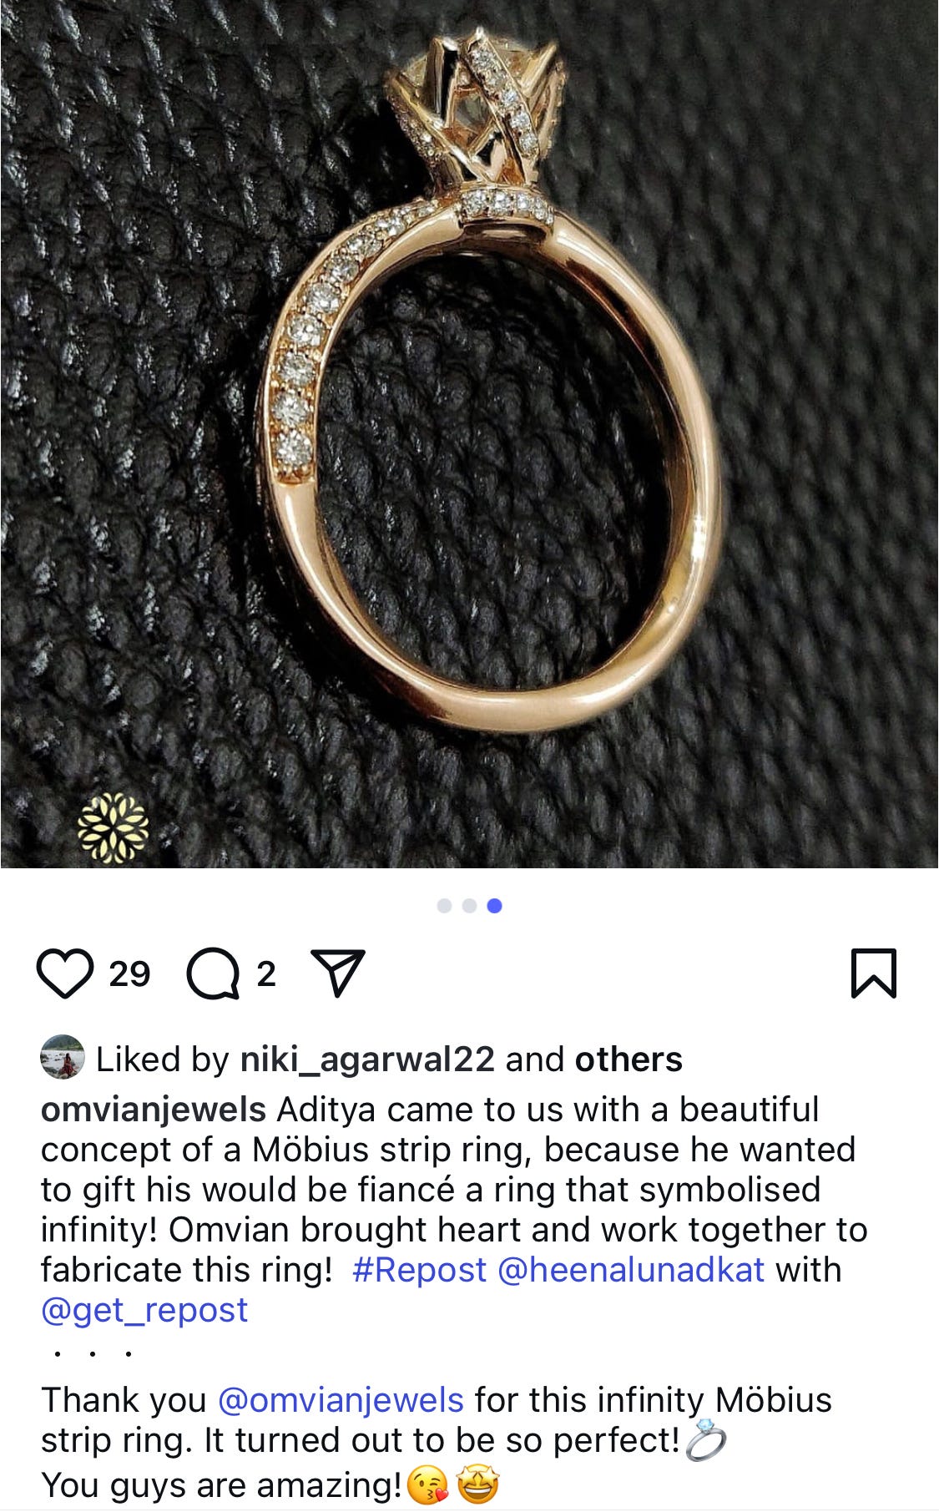Visit @heenalunadkat profile mention
The image size is (939, 1512).
click(631, 1270)
